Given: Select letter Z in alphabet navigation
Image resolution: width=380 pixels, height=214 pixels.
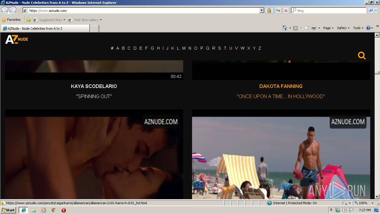Looking at the screenshot, I should [x=260, y=48].
